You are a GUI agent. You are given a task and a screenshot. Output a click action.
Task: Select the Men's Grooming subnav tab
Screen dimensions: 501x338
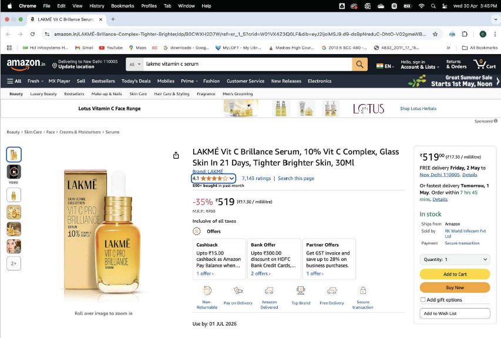237,93
